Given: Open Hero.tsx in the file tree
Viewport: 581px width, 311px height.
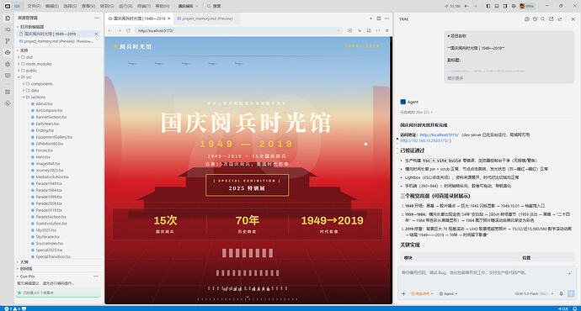Looking at the screenshot, I should click(x=43, y=157).
